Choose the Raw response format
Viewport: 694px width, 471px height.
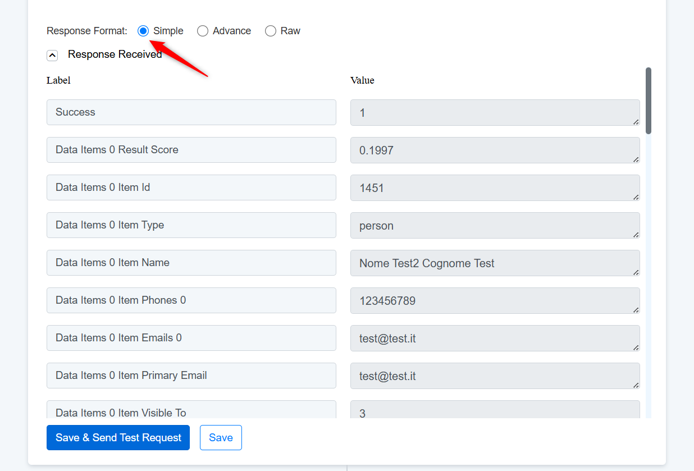[271, 31]
